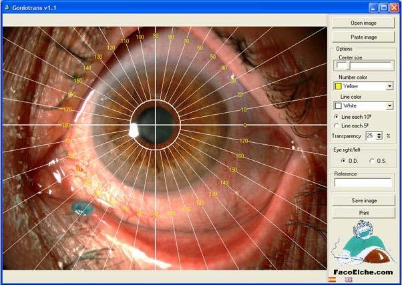This screenshot has width=402, height=285.
Task: Close the Goniotrans window
Action: pos(394,7)
